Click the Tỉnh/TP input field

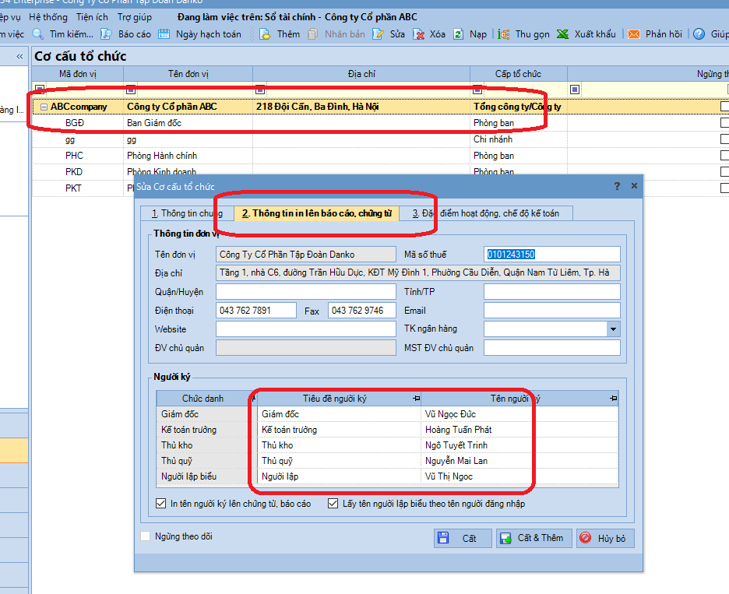point(552,291)
